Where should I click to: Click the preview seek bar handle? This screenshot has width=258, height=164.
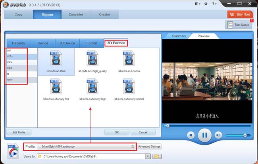168,126
